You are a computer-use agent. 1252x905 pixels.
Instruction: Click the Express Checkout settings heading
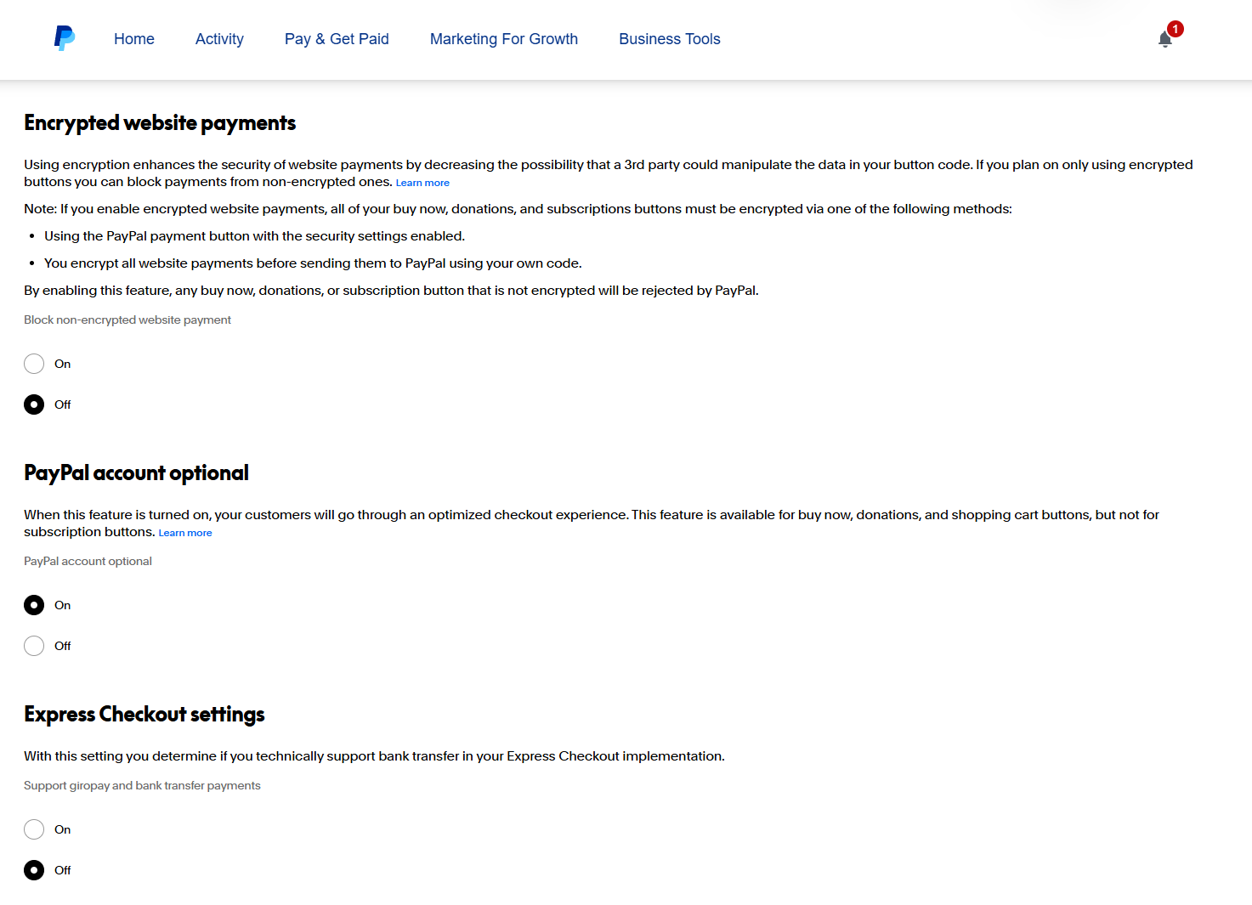tap(144, 715)
